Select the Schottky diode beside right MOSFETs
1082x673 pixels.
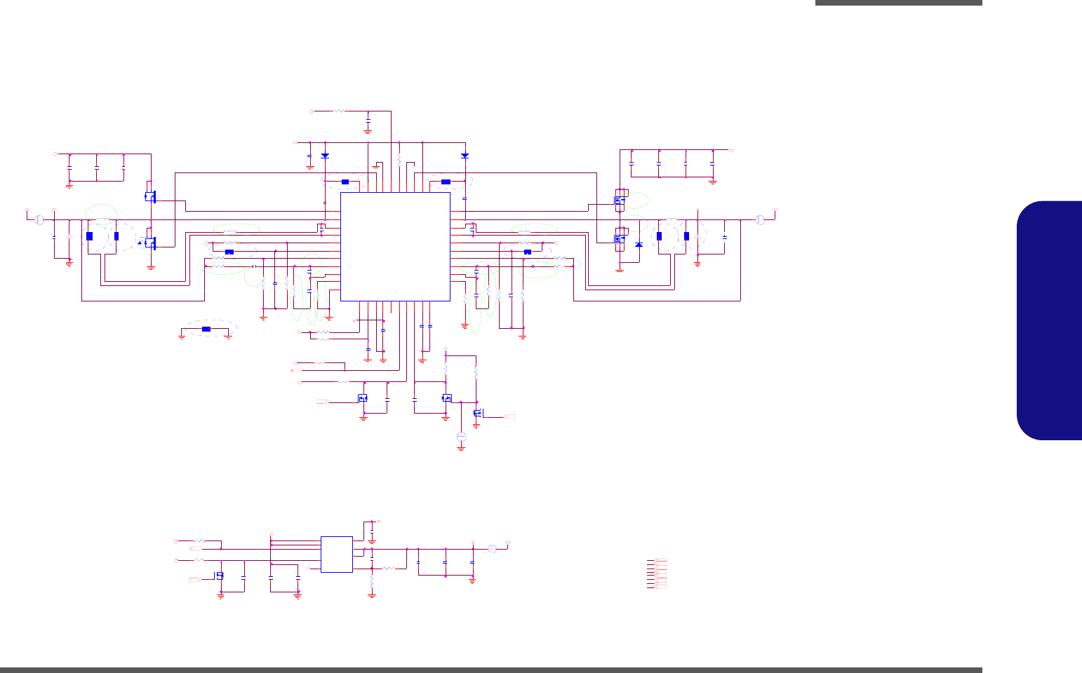[x=639, y=245]
